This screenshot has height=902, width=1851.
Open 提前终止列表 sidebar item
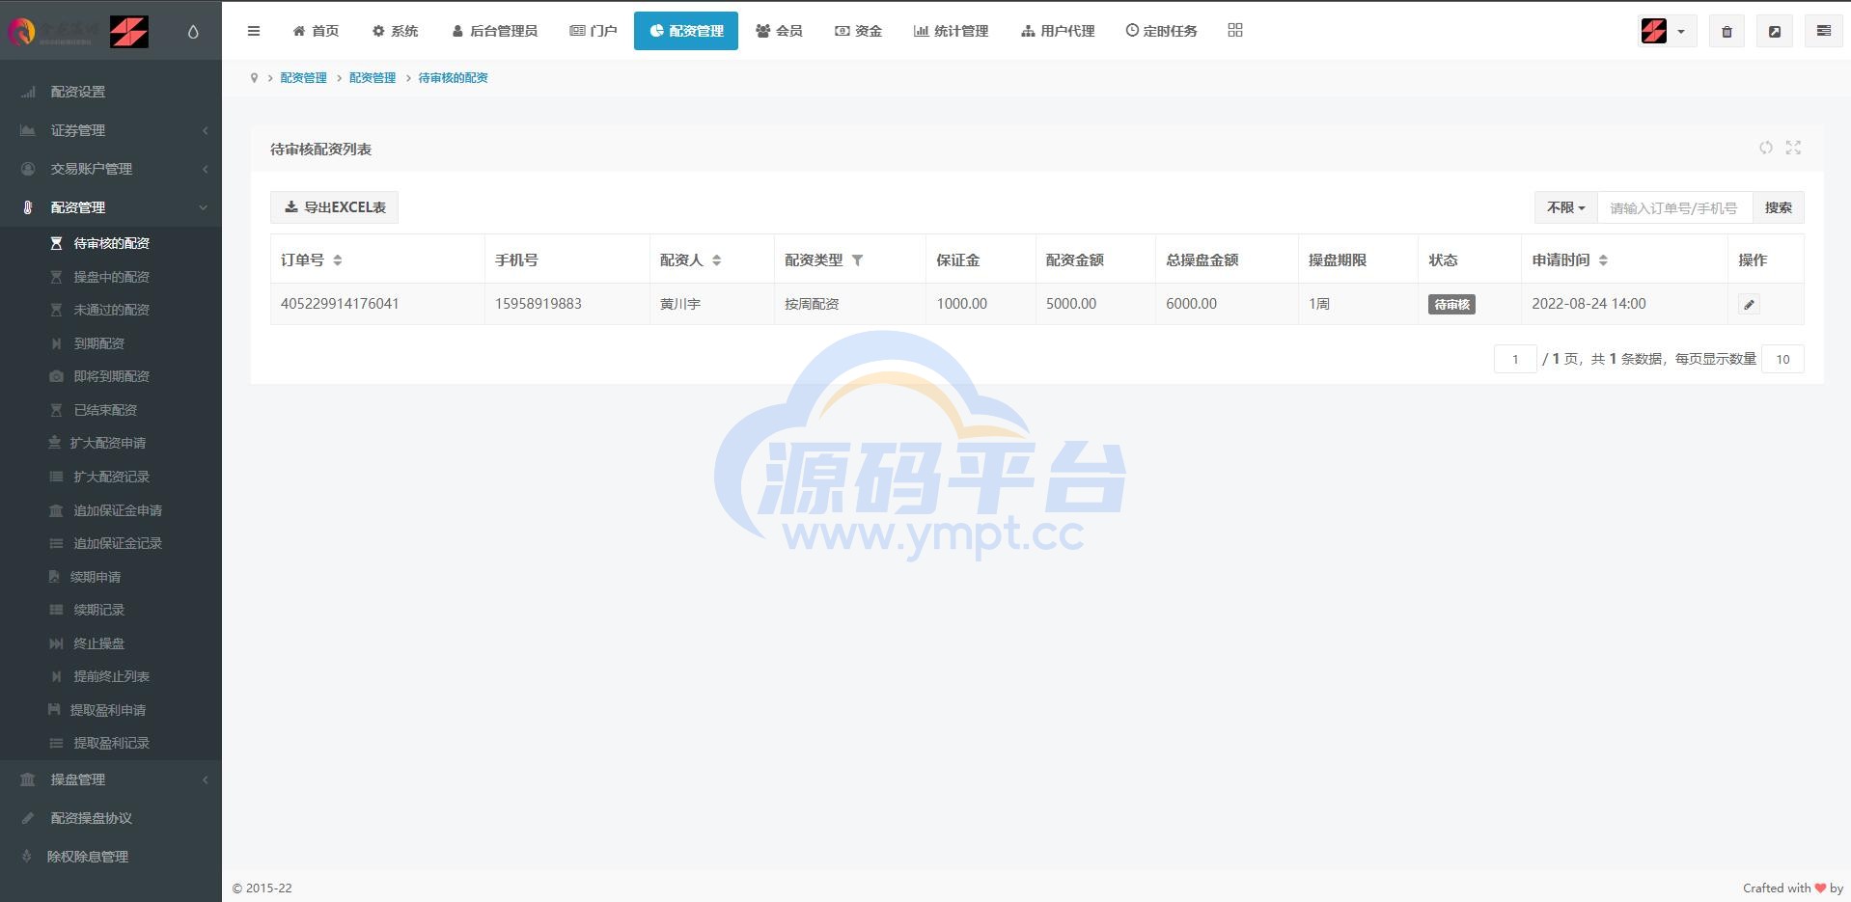tap(111, 676)
